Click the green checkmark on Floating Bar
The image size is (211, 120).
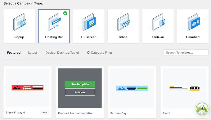[x=65, y=13]
